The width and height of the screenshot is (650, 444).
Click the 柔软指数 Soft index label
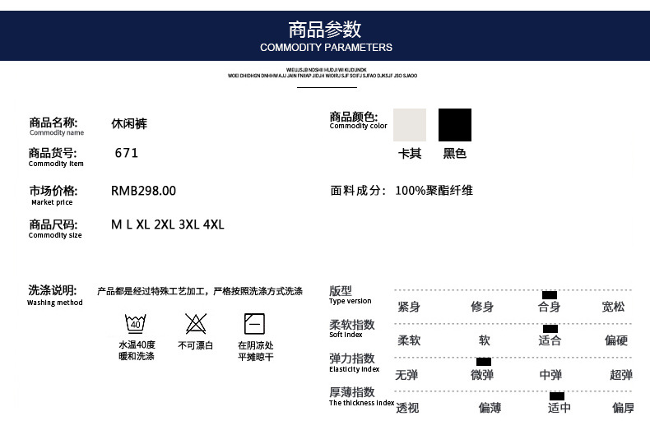pos(352,328)
